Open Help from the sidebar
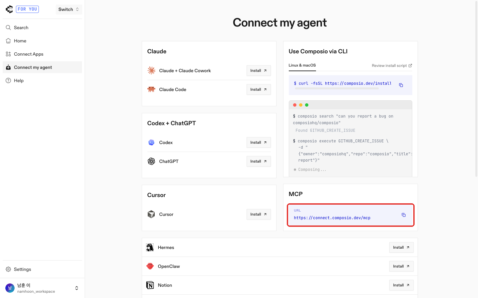478x298 pixels. coord(42,80)
